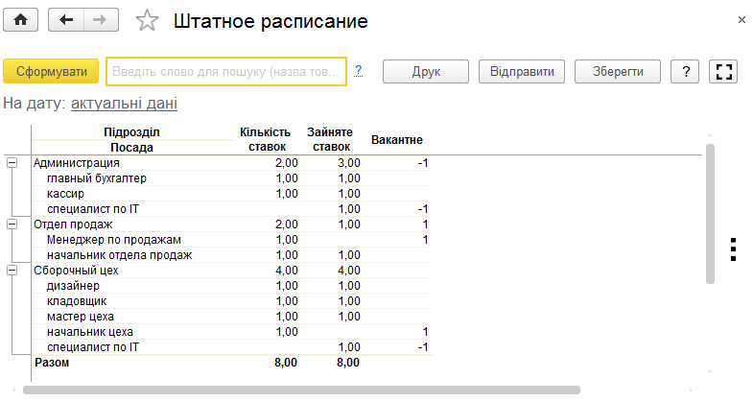Toggle fullscreen report view icon

[x=723, y=72]
